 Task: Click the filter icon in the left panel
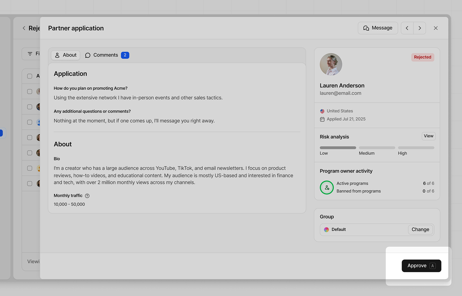[30, 54]
